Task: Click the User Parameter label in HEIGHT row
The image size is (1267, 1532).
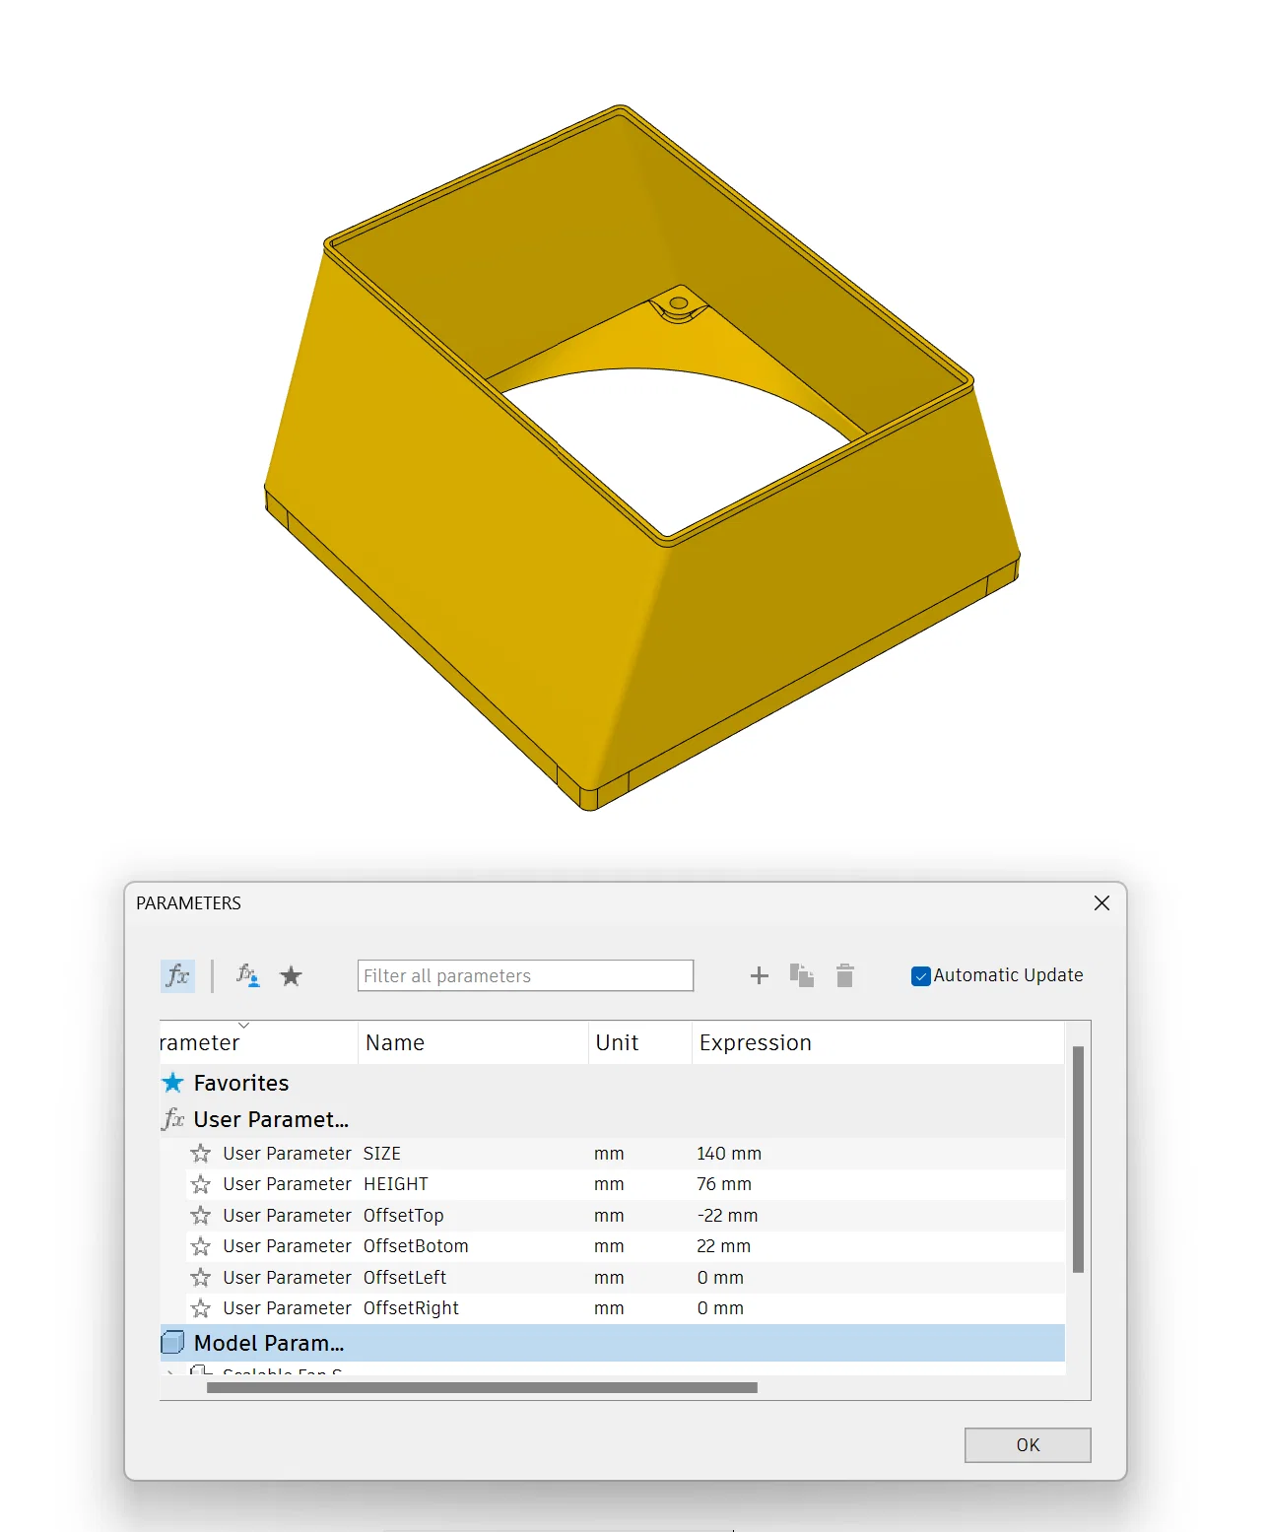Action: click(x=287, y=1184)
